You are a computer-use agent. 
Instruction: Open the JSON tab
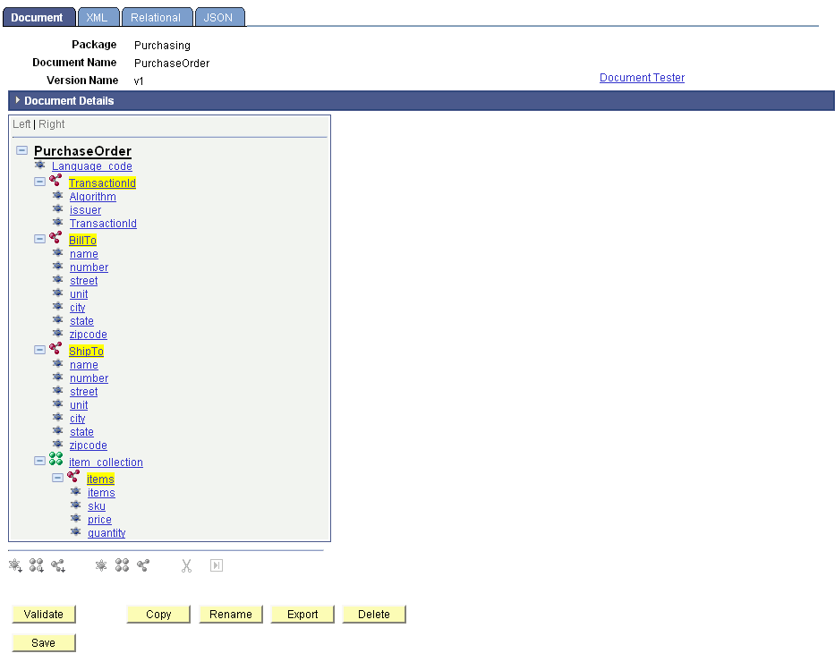click(x=219, y=16)
